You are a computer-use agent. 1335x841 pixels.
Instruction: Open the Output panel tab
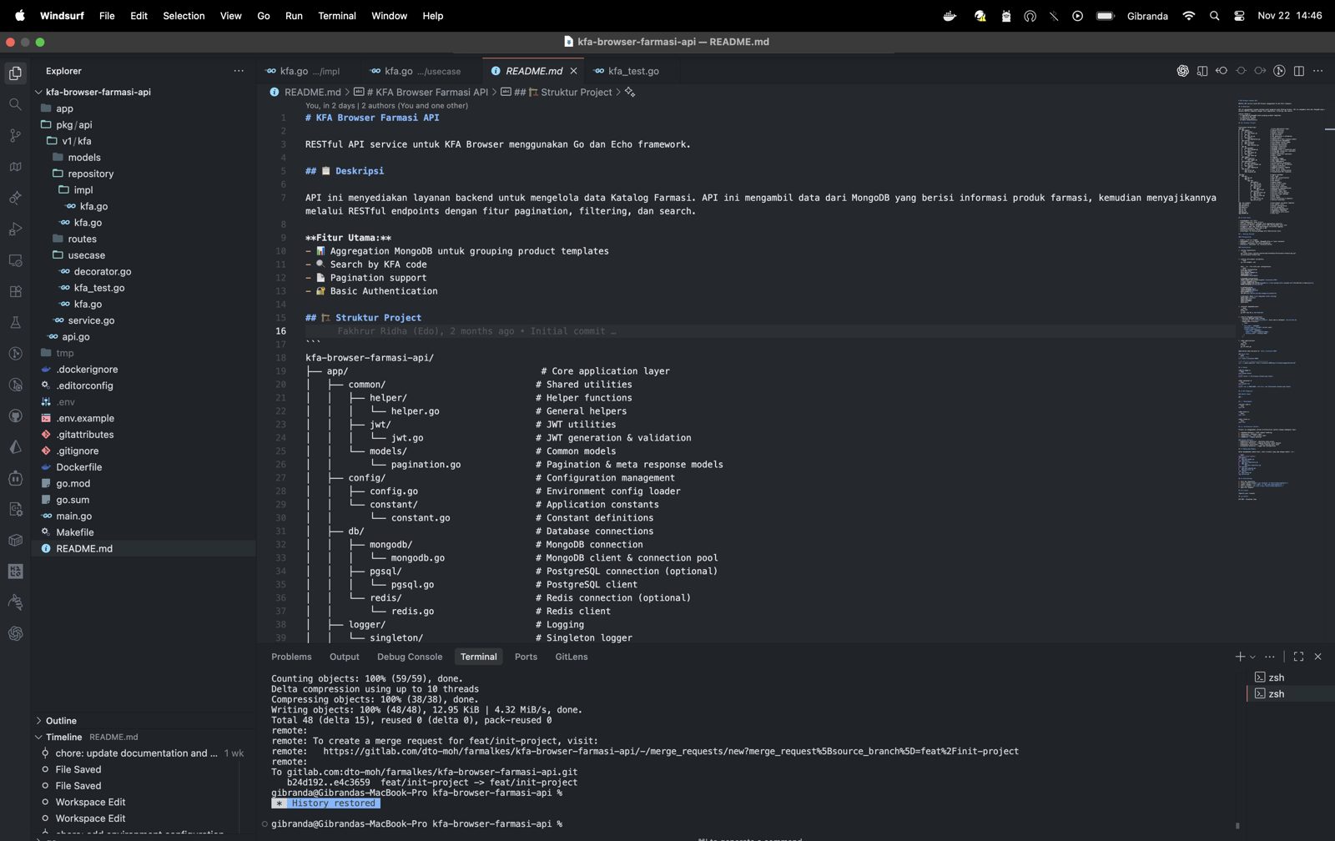pyautogui.click(x=345, y=657)
